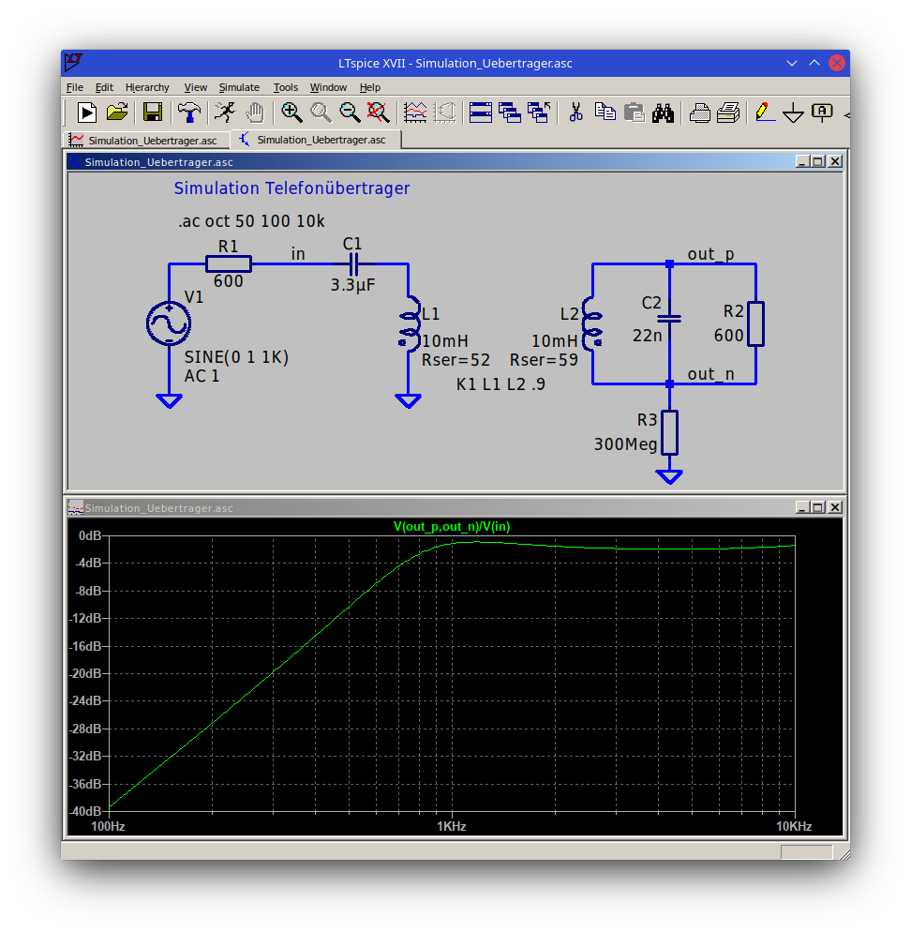Click the Pan magnifier icon

tap(321, 113)
